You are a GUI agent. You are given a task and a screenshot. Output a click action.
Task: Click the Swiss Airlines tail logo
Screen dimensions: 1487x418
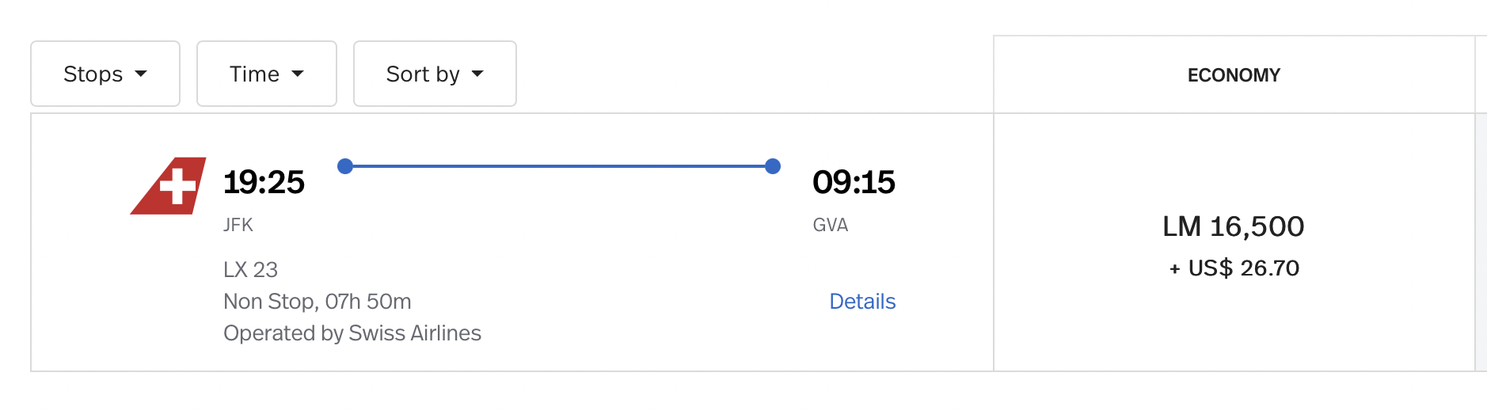coord(169,185)
